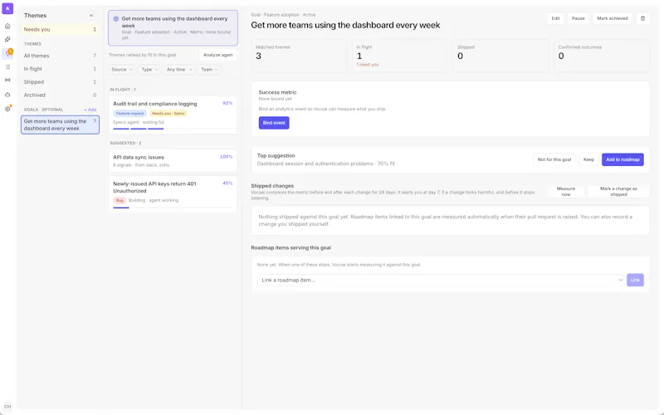Click the In flight stat card

[x=400, y=56]
